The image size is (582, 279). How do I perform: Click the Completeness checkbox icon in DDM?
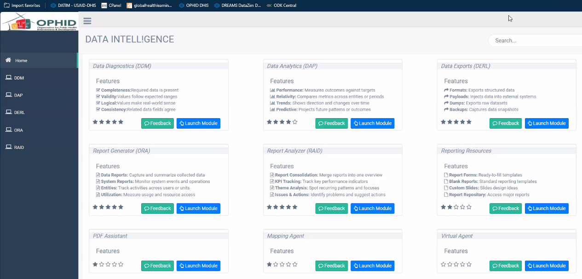98,90
